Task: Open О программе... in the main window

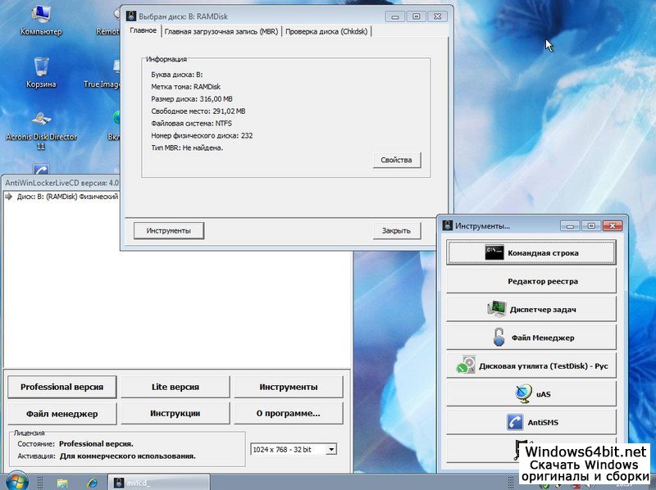Action: click(x=289, y=413)
